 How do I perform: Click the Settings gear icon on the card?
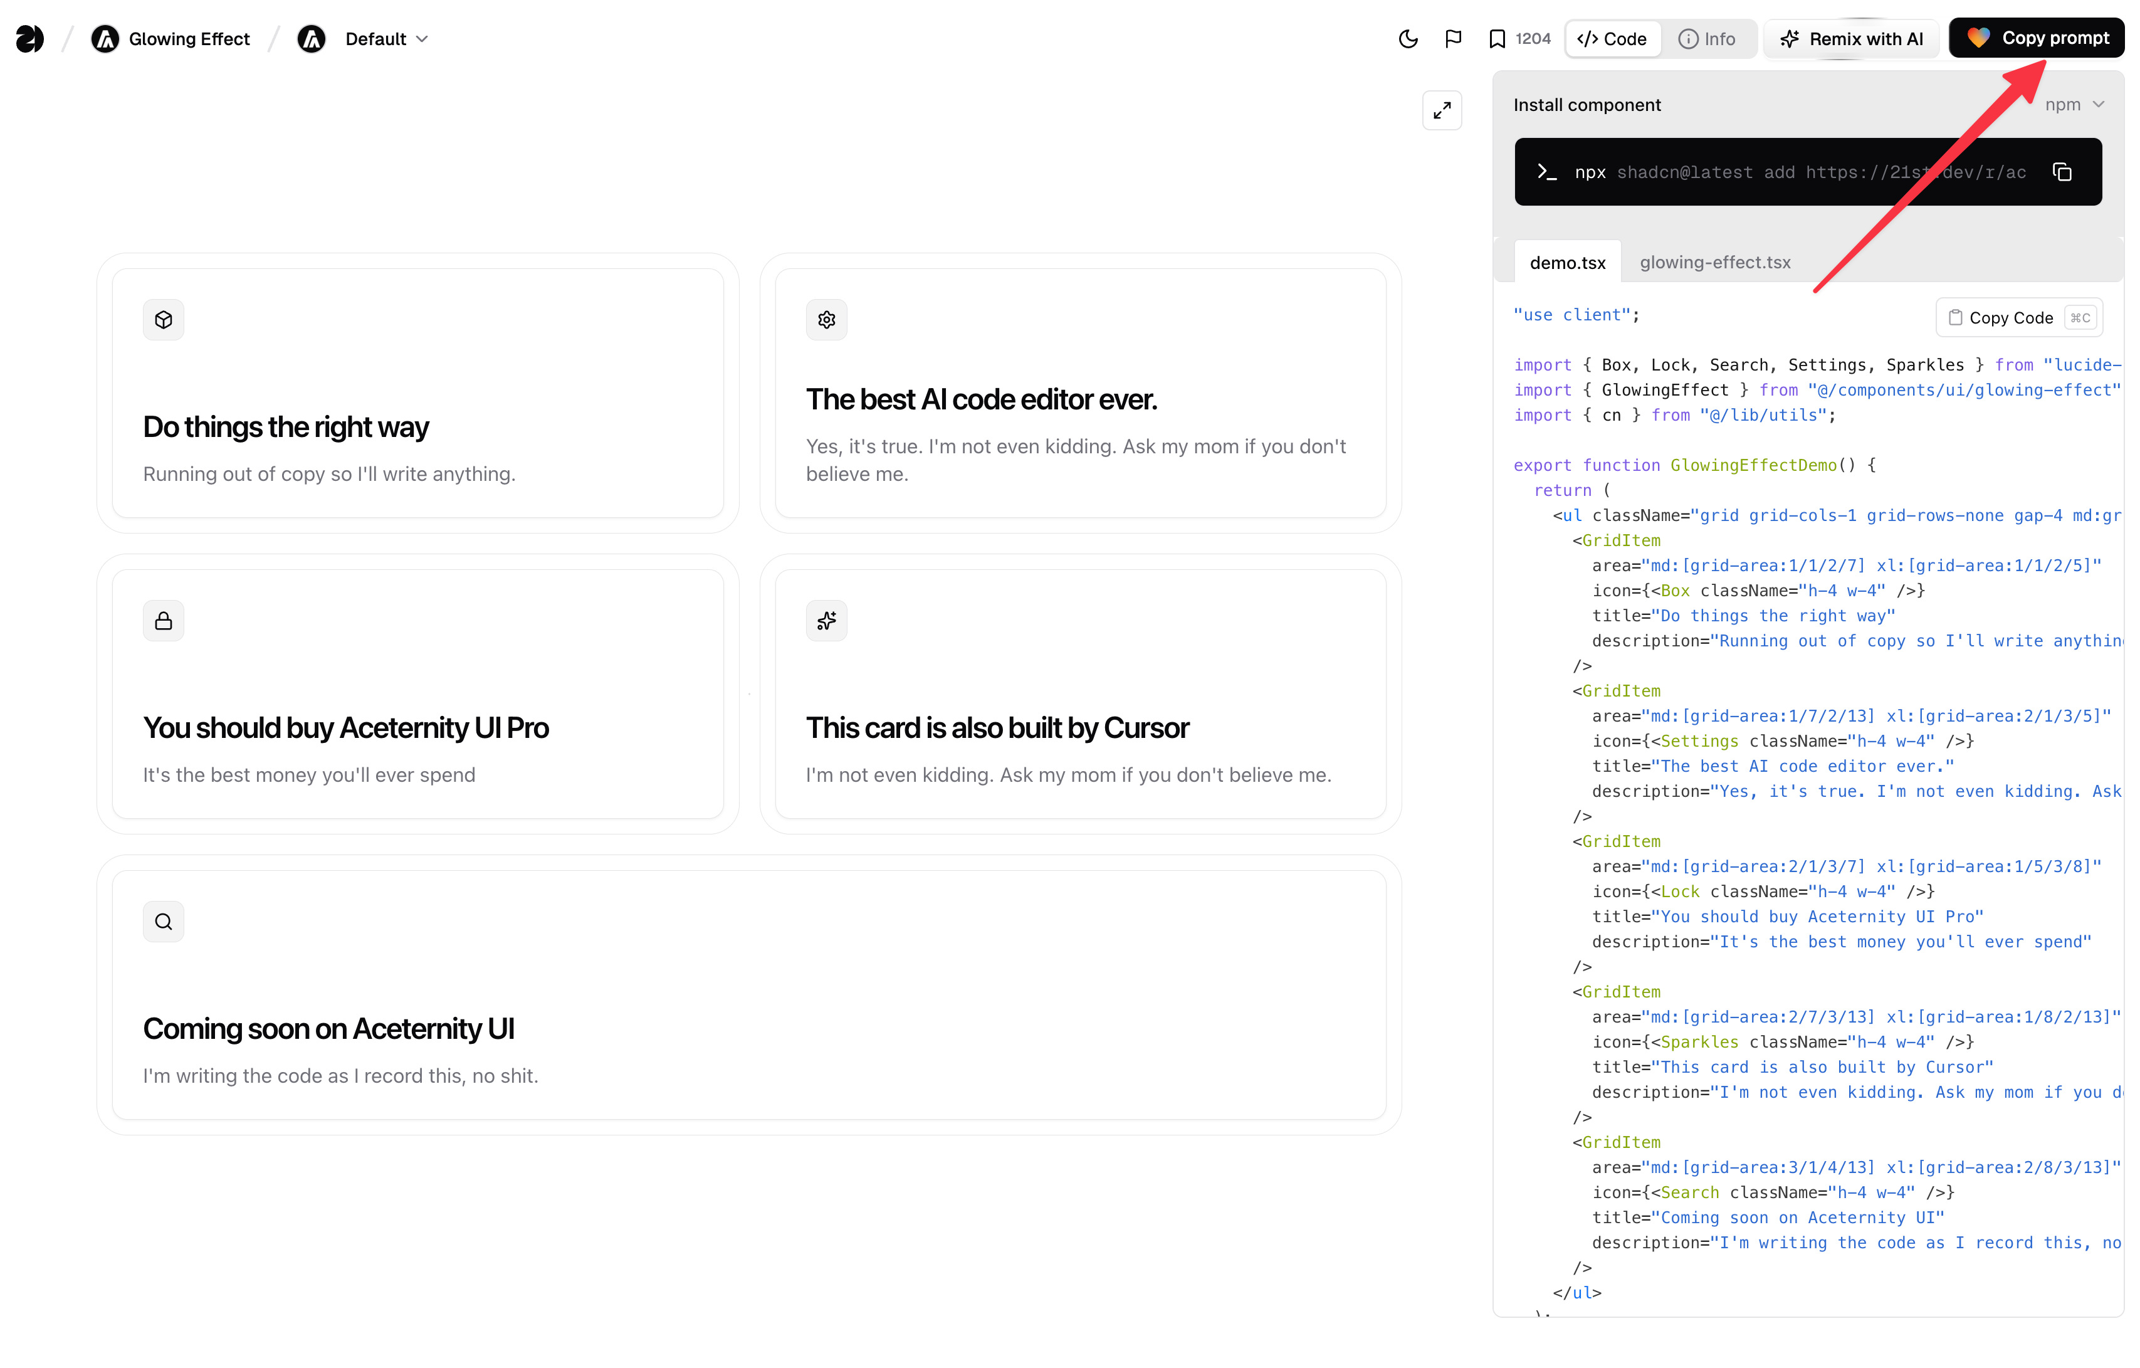pos(827,320)
